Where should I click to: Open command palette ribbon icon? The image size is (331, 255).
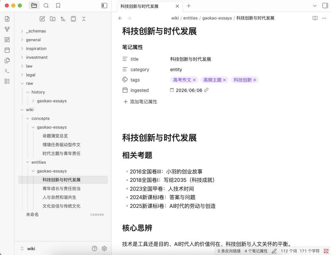(x=7, y=71)
